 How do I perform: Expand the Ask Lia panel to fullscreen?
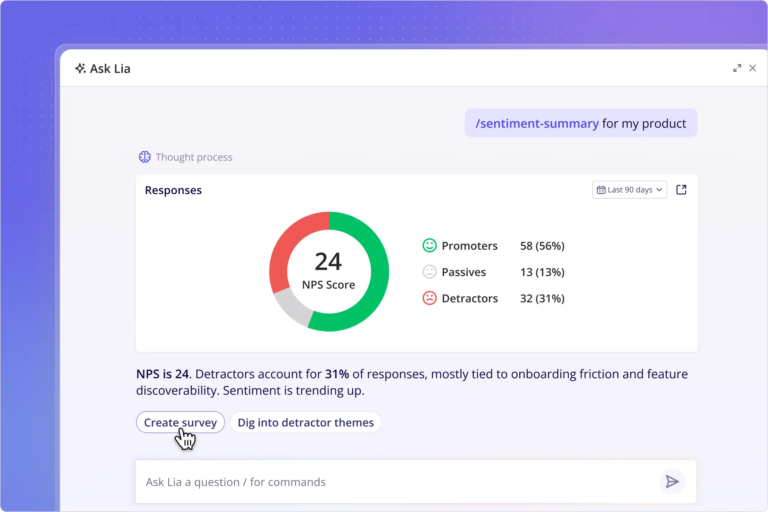click(737, 68)
